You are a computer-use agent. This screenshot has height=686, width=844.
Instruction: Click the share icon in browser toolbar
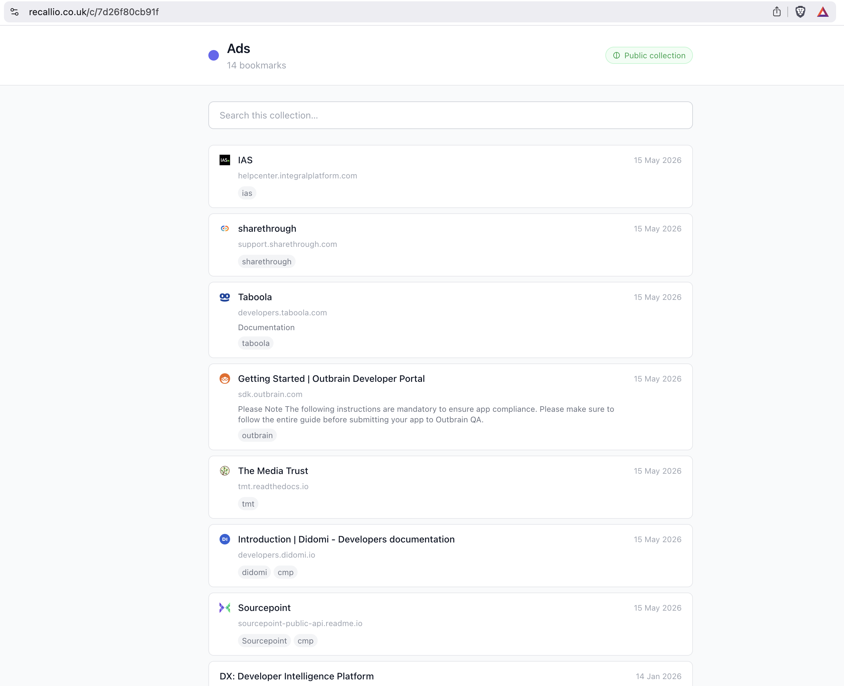click(x=777, y=12)
